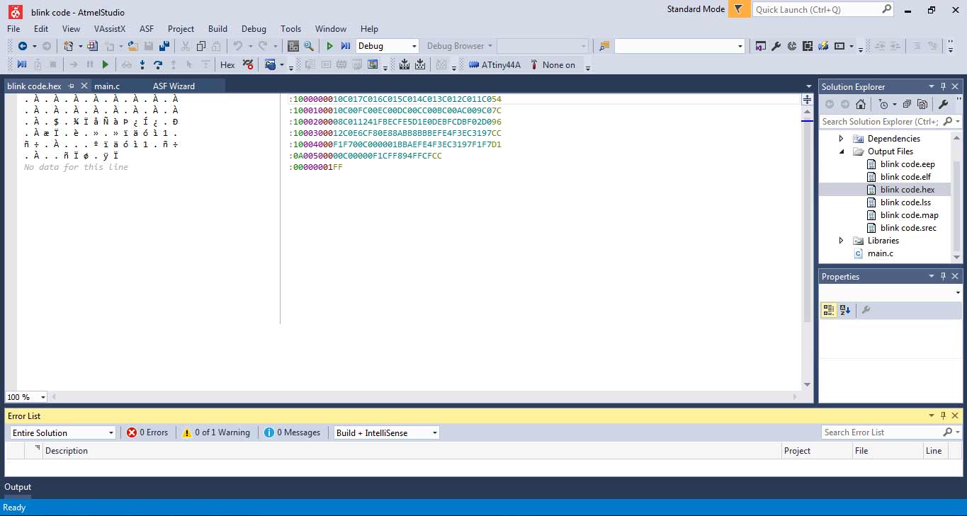Click the Find in Files icon beside the search box
967x516 pixels.
604,46
